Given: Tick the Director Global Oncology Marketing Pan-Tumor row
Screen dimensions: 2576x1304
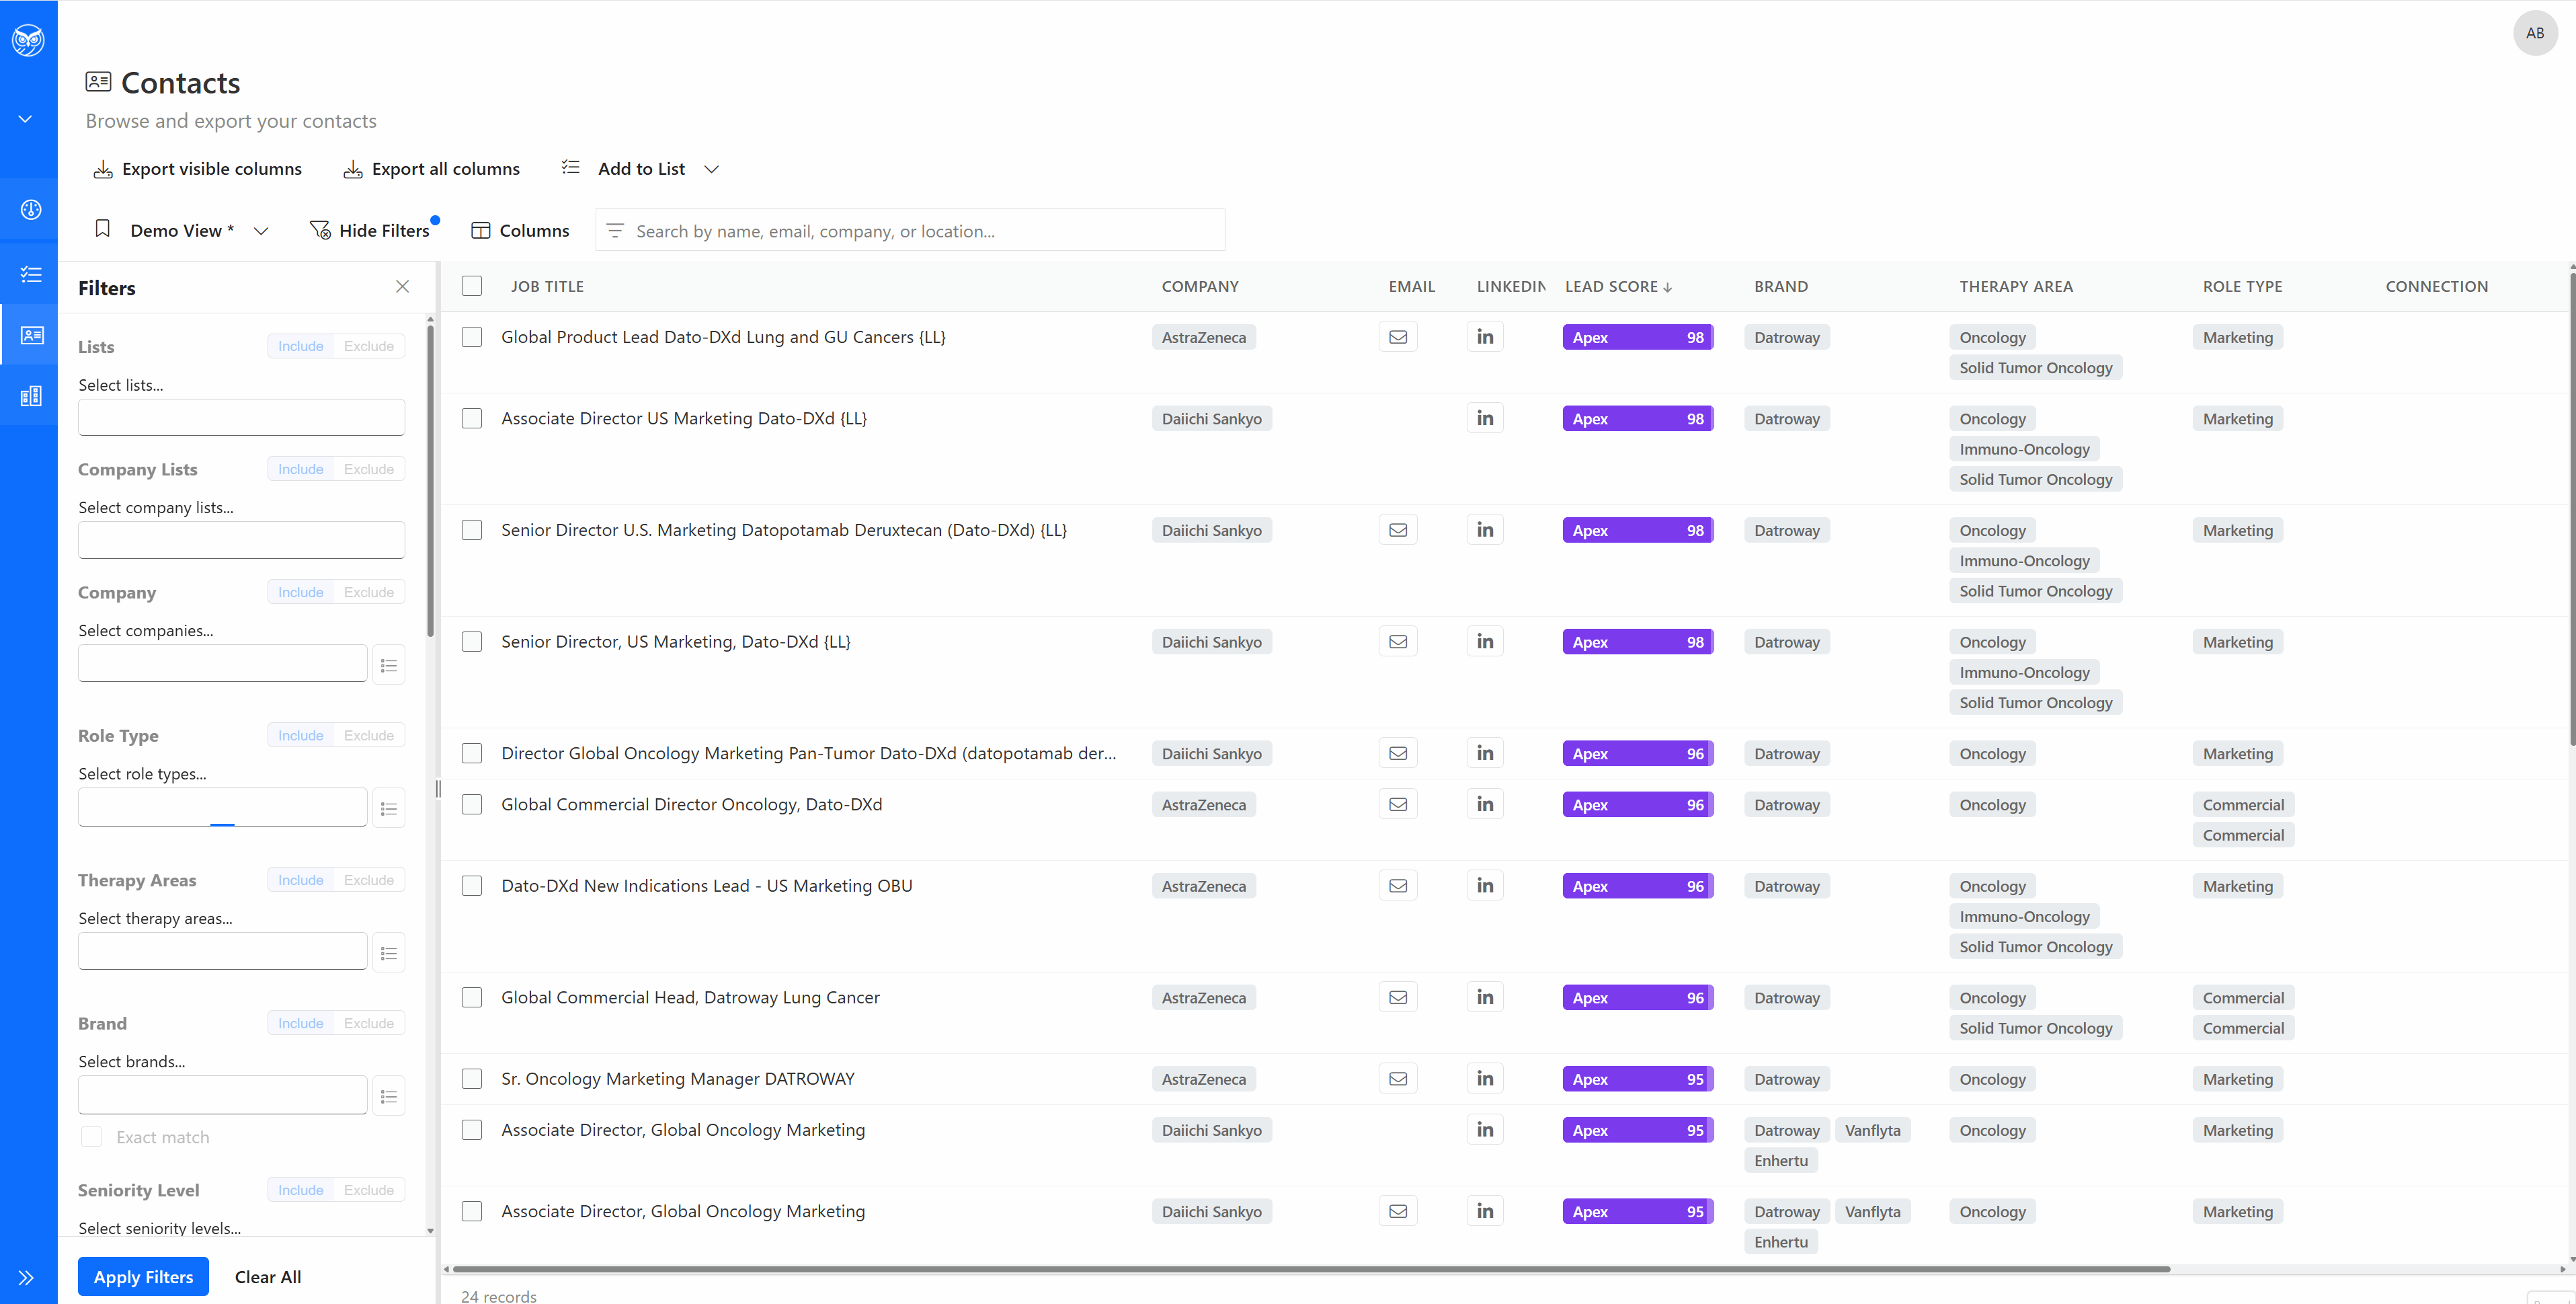Looking at the screenshot, I should point(472,754).
